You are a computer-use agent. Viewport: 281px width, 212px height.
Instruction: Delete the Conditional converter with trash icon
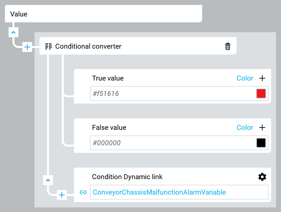click(x=227, y=46)
